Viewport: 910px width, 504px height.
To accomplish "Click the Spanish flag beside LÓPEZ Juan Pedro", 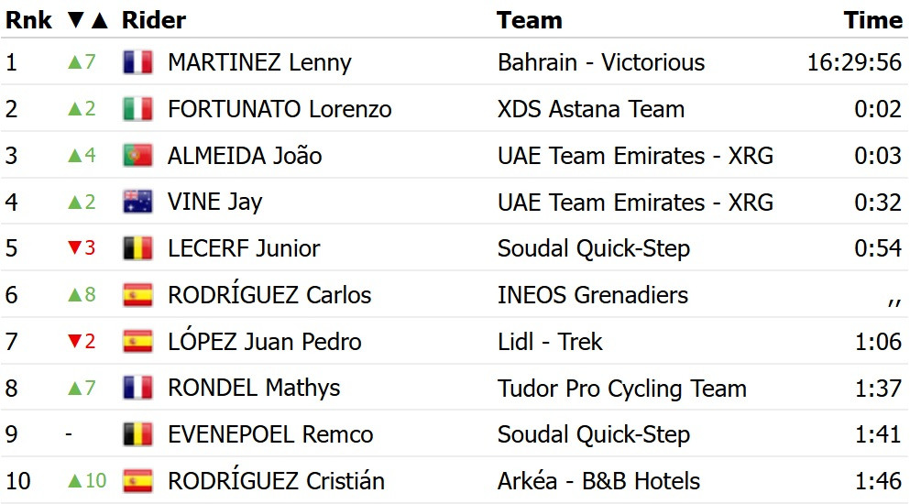I will click(137, 342).
